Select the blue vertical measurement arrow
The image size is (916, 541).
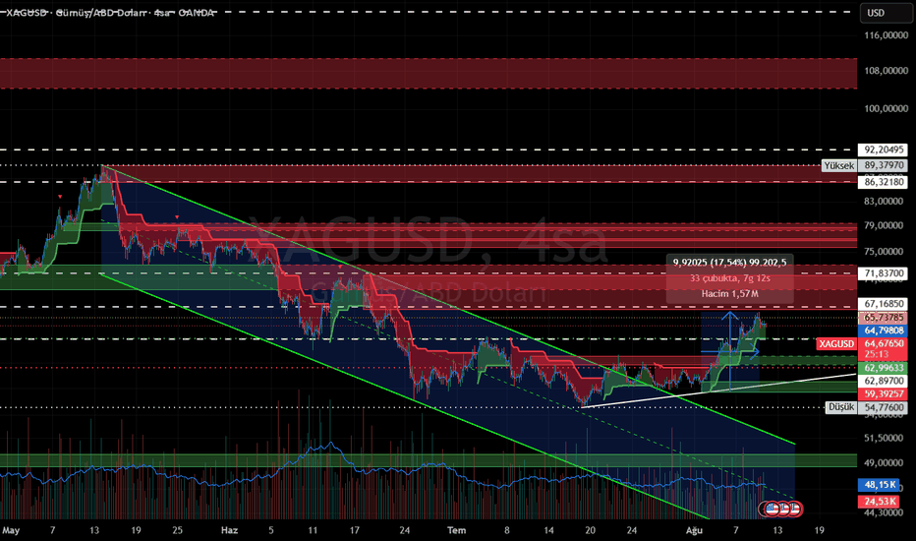coord(729,351)
